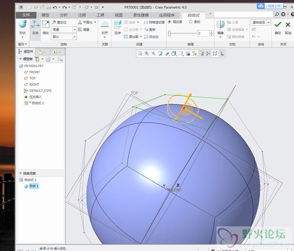Screen dimensions: 294x251
Task: Click the Zoom Out icon
Action: [153, 54]
